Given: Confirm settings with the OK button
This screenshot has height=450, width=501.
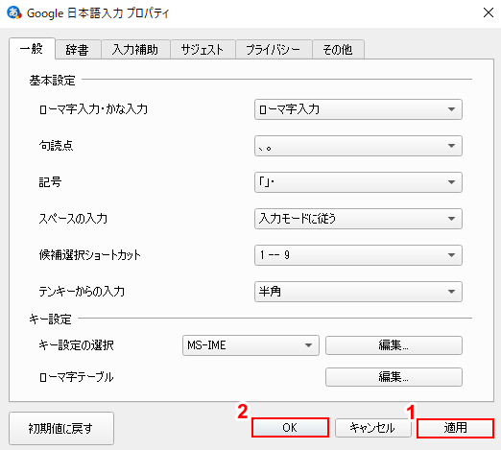Looking at the screenshot, I should coord(290,428).
